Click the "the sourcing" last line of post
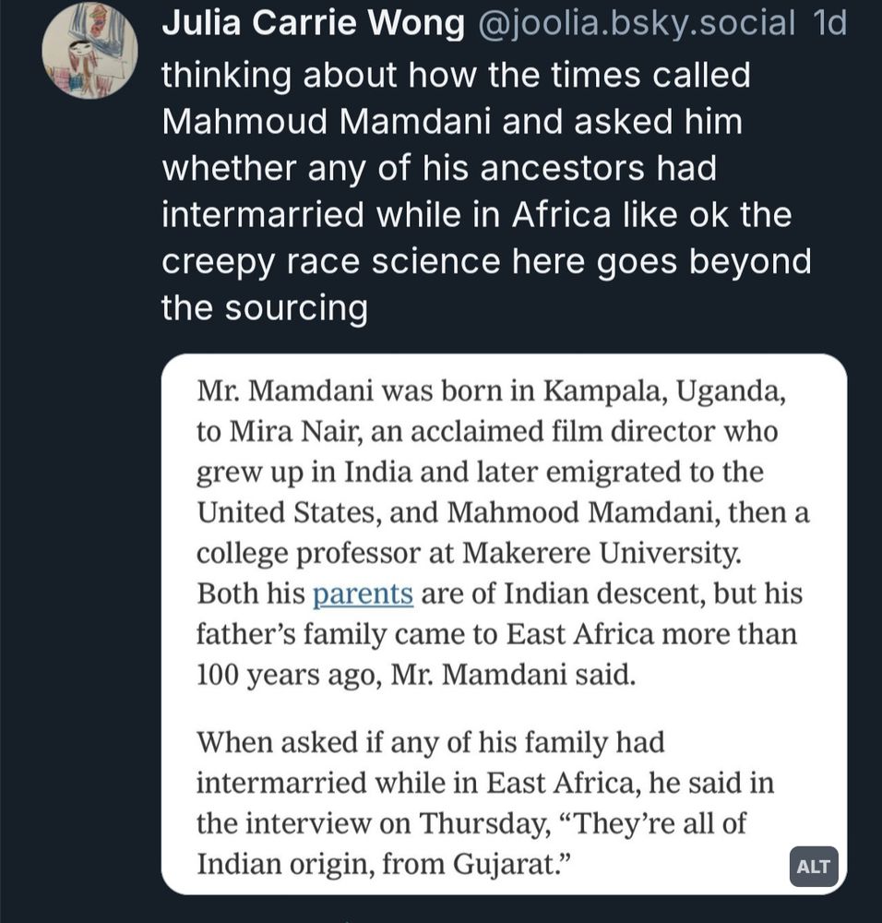Screen dimensions: 882x923 tap(265, 308)
